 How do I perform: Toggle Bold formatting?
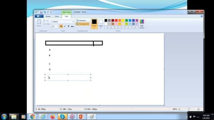(x=61, y=26)
